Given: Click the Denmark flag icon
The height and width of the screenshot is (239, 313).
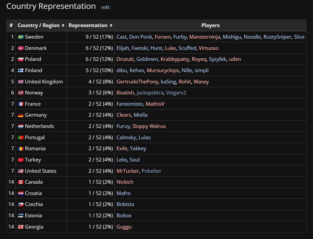Looking at the screenshot, I should click(x=21, y=48).
